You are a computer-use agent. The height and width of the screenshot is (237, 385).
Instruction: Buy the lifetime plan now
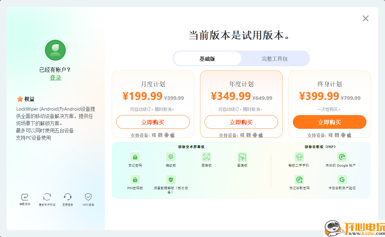[x=329, y=122]
